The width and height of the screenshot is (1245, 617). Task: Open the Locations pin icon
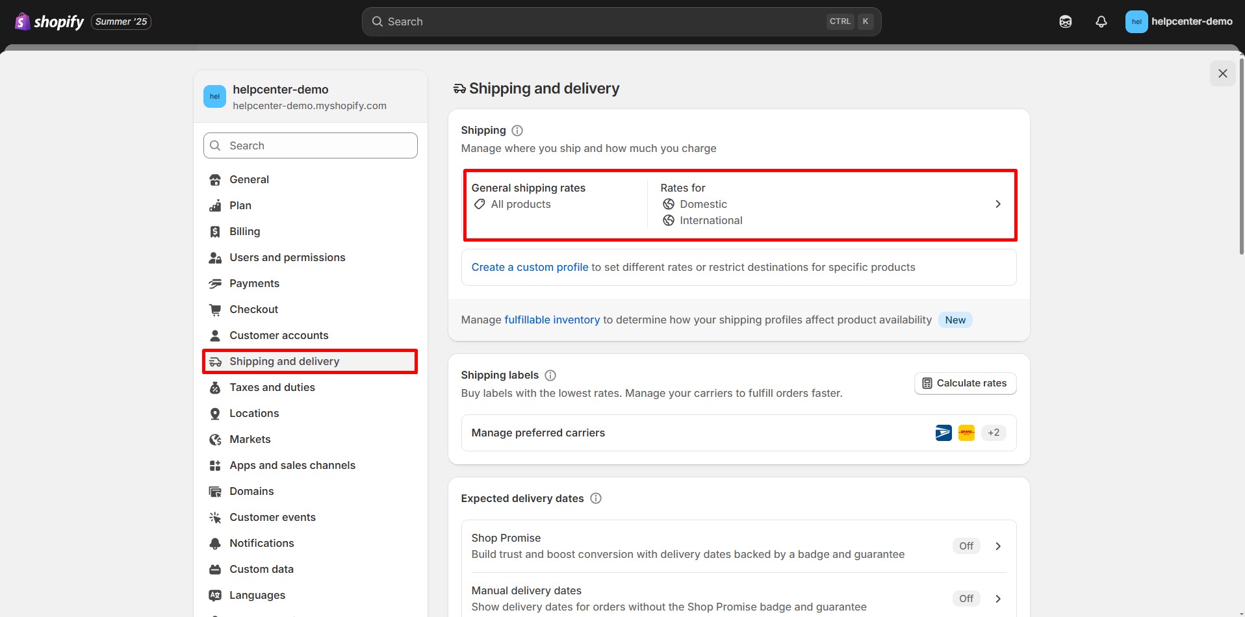215,413
